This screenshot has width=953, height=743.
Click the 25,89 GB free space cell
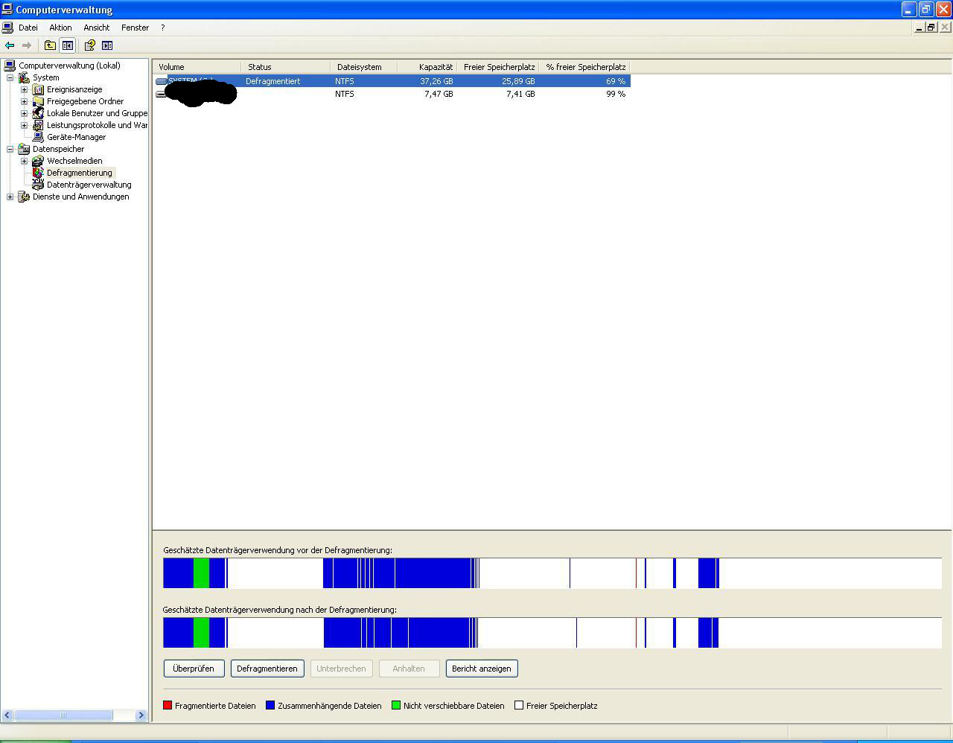pyautogui.click(x=518, y=81)
